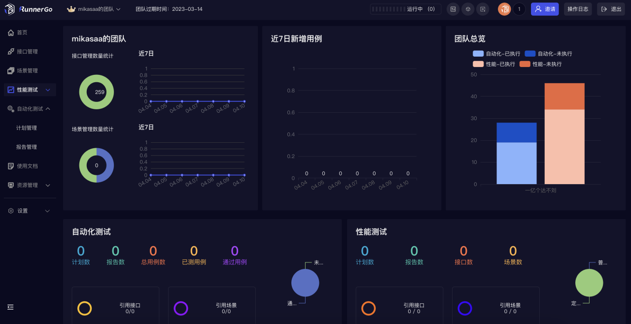
Task: Click the 通过用例 label
Action: click(235, 262)
